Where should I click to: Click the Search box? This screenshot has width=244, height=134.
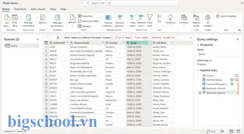(130, 3)
